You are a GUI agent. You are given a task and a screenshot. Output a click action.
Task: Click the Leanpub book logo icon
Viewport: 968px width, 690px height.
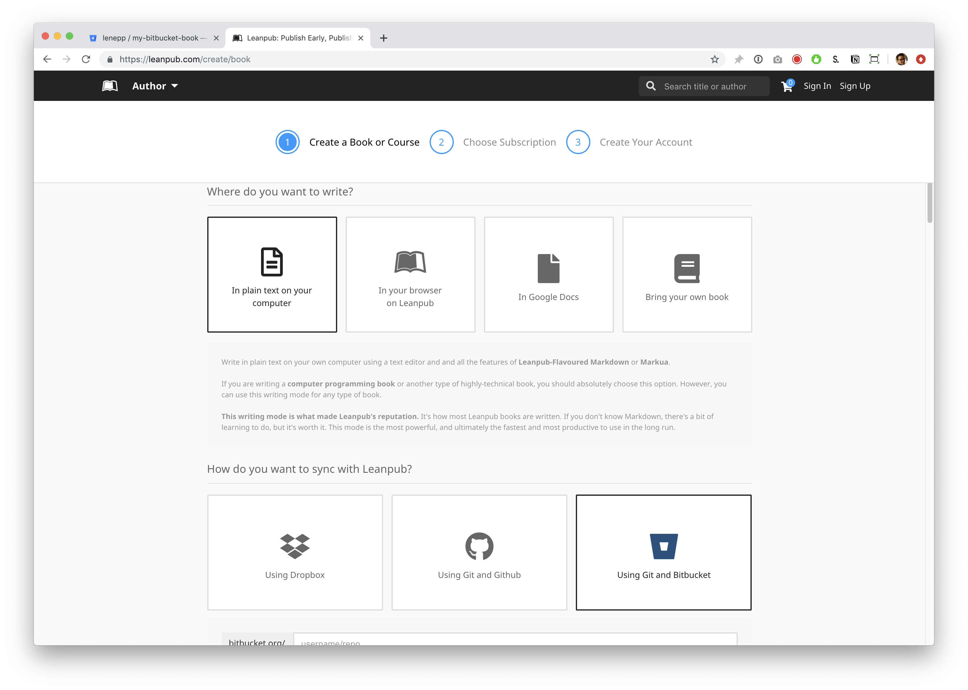tap(110, 86)
